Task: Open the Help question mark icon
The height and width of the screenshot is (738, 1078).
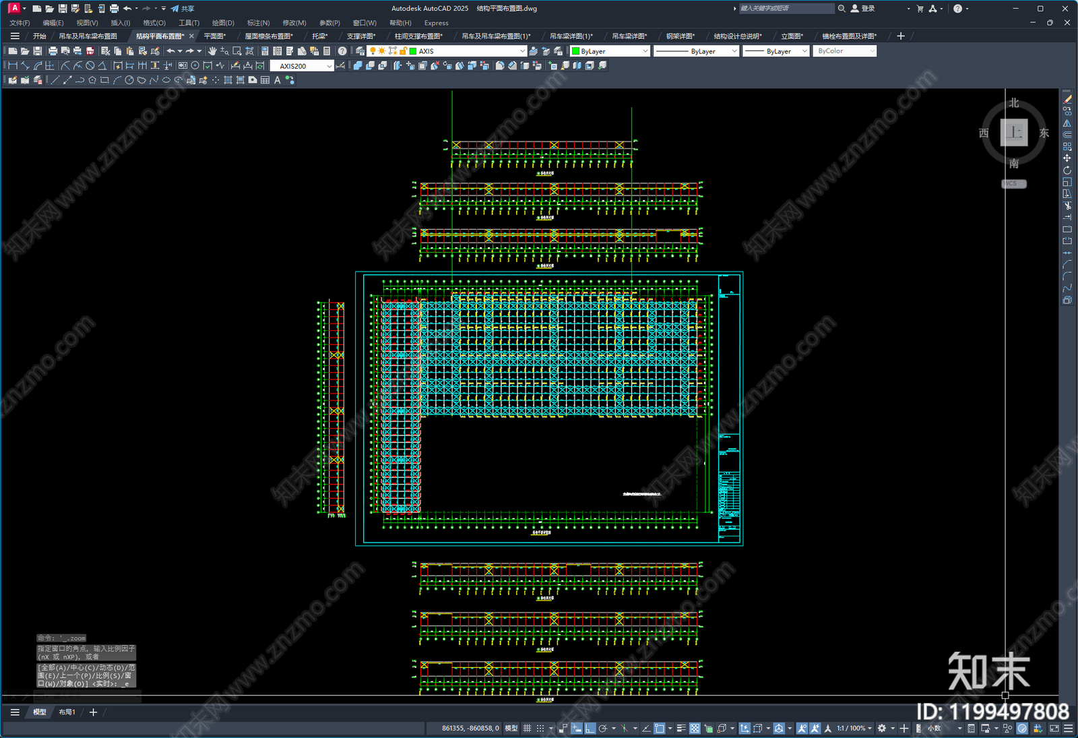Action: click(x=342, y=51)
